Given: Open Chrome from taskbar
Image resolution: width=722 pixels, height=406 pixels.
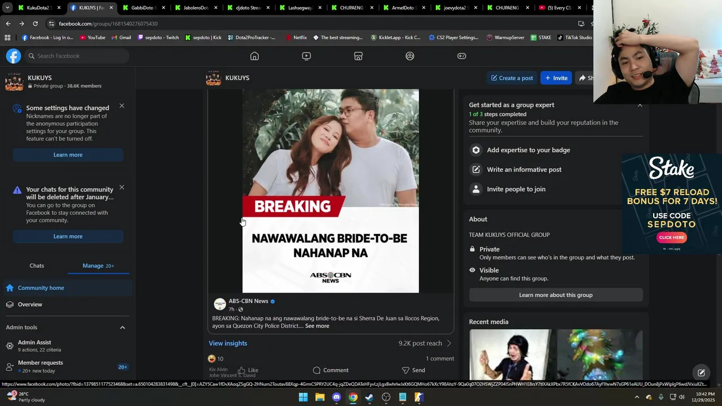Looking at the screenshot, I should (353, 397).
